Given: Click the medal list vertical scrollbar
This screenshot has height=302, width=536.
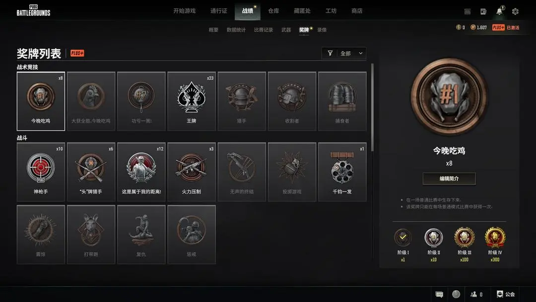Looking at the screenshot, I should point(372,108).
